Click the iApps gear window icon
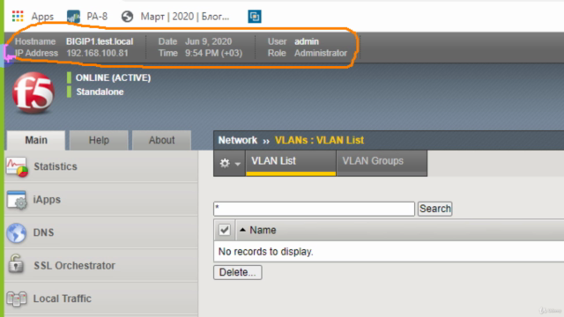This screenshot has width=564, height=317. click(17, 200)
